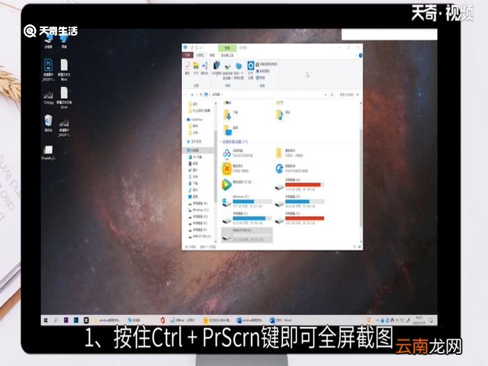Click Manage entry in System ribbon group
Screen dimensions: 488x366
(261, 78)
